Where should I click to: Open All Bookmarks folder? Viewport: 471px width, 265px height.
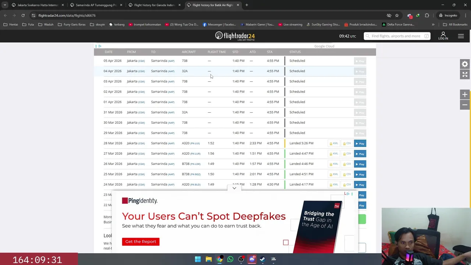455,25
